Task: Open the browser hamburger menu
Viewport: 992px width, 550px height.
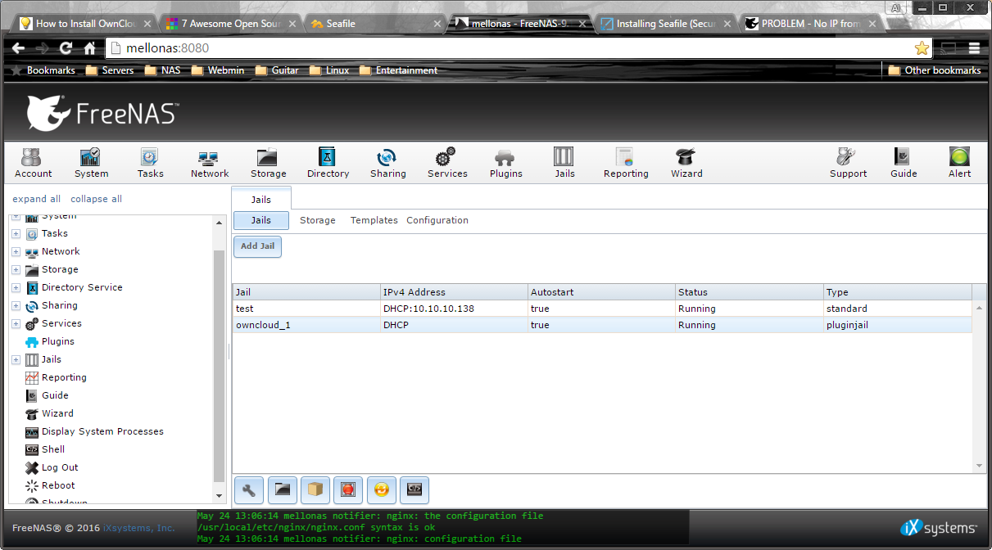Action: click(x=974, y=48)
